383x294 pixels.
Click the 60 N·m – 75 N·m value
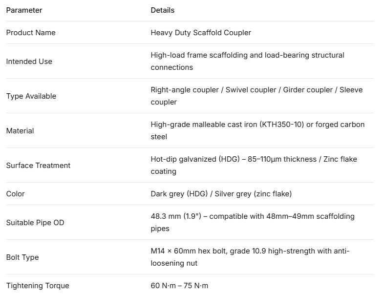179,286
